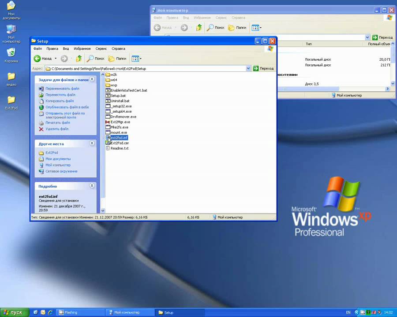Select the w2k folder icon
Image resolution: width=397 pixels, height=317 pixels.
click(x=108, y=74)
